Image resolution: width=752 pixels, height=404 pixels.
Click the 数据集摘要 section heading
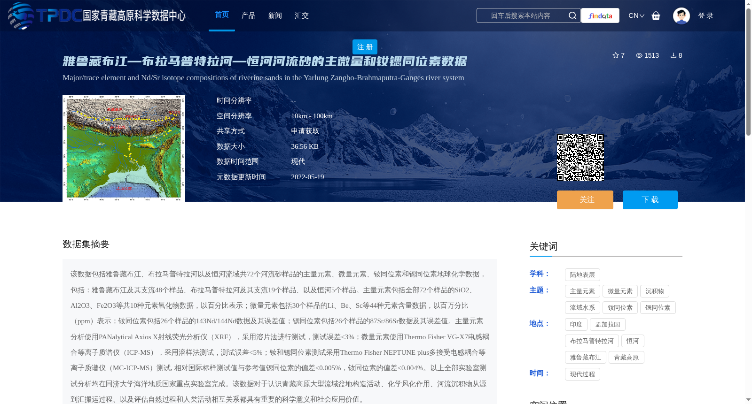click(86, 244)
